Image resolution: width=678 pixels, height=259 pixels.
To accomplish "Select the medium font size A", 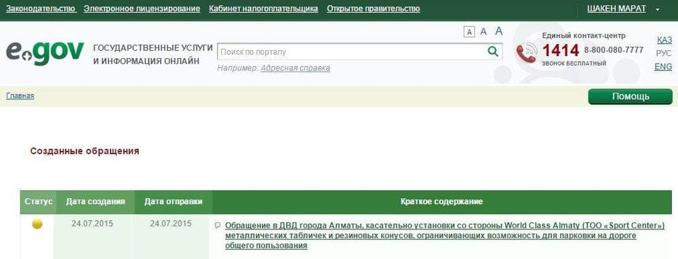I will [484, 32].
